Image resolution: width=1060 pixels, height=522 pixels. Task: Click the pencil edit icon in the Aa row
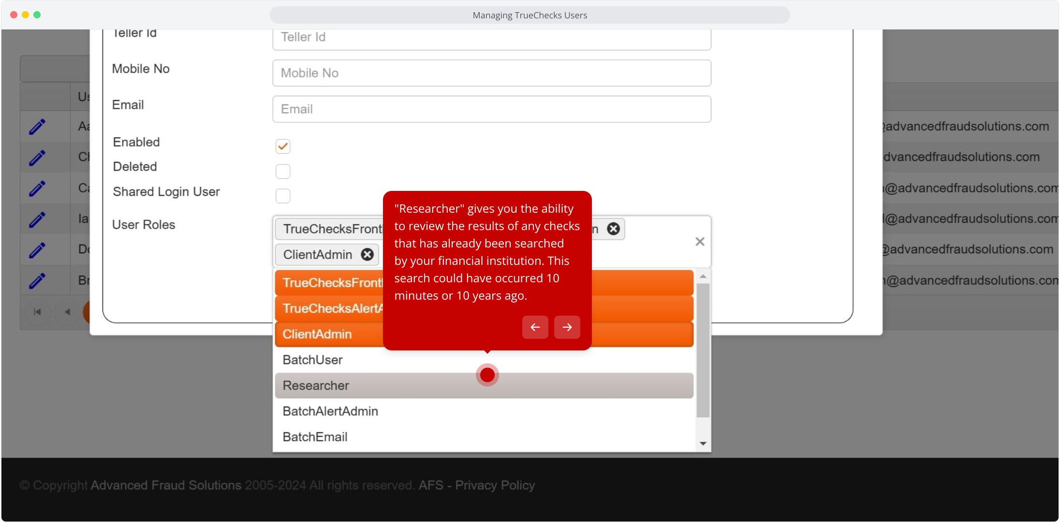[37, 127]
